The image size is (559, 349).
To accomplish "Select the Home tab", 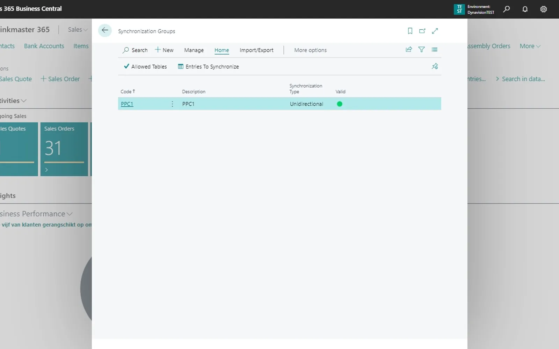I will click(222, 50).
